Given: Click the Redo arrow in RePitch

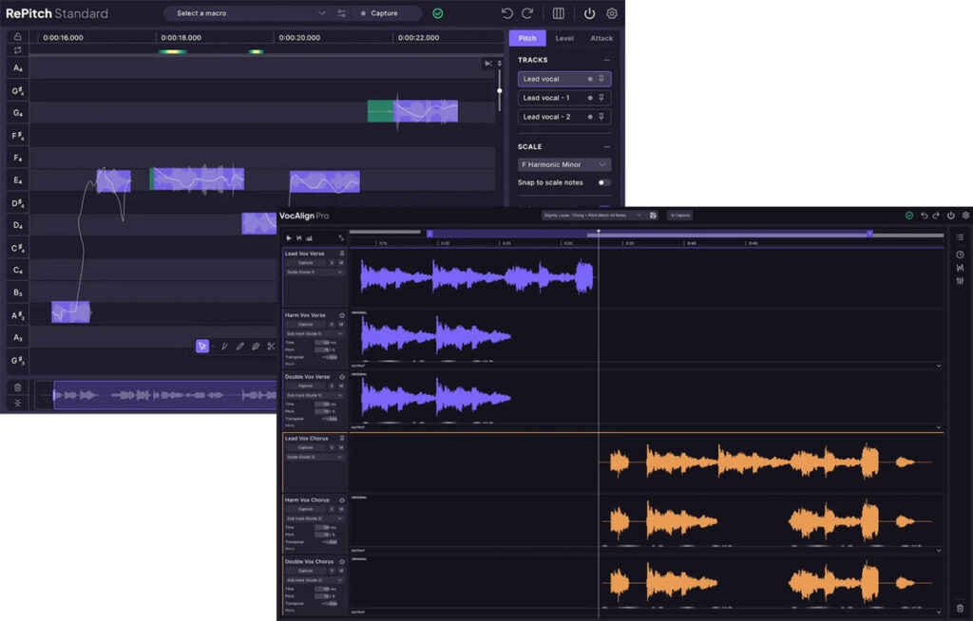Looking at the screenshot, I should click(528, 13).
